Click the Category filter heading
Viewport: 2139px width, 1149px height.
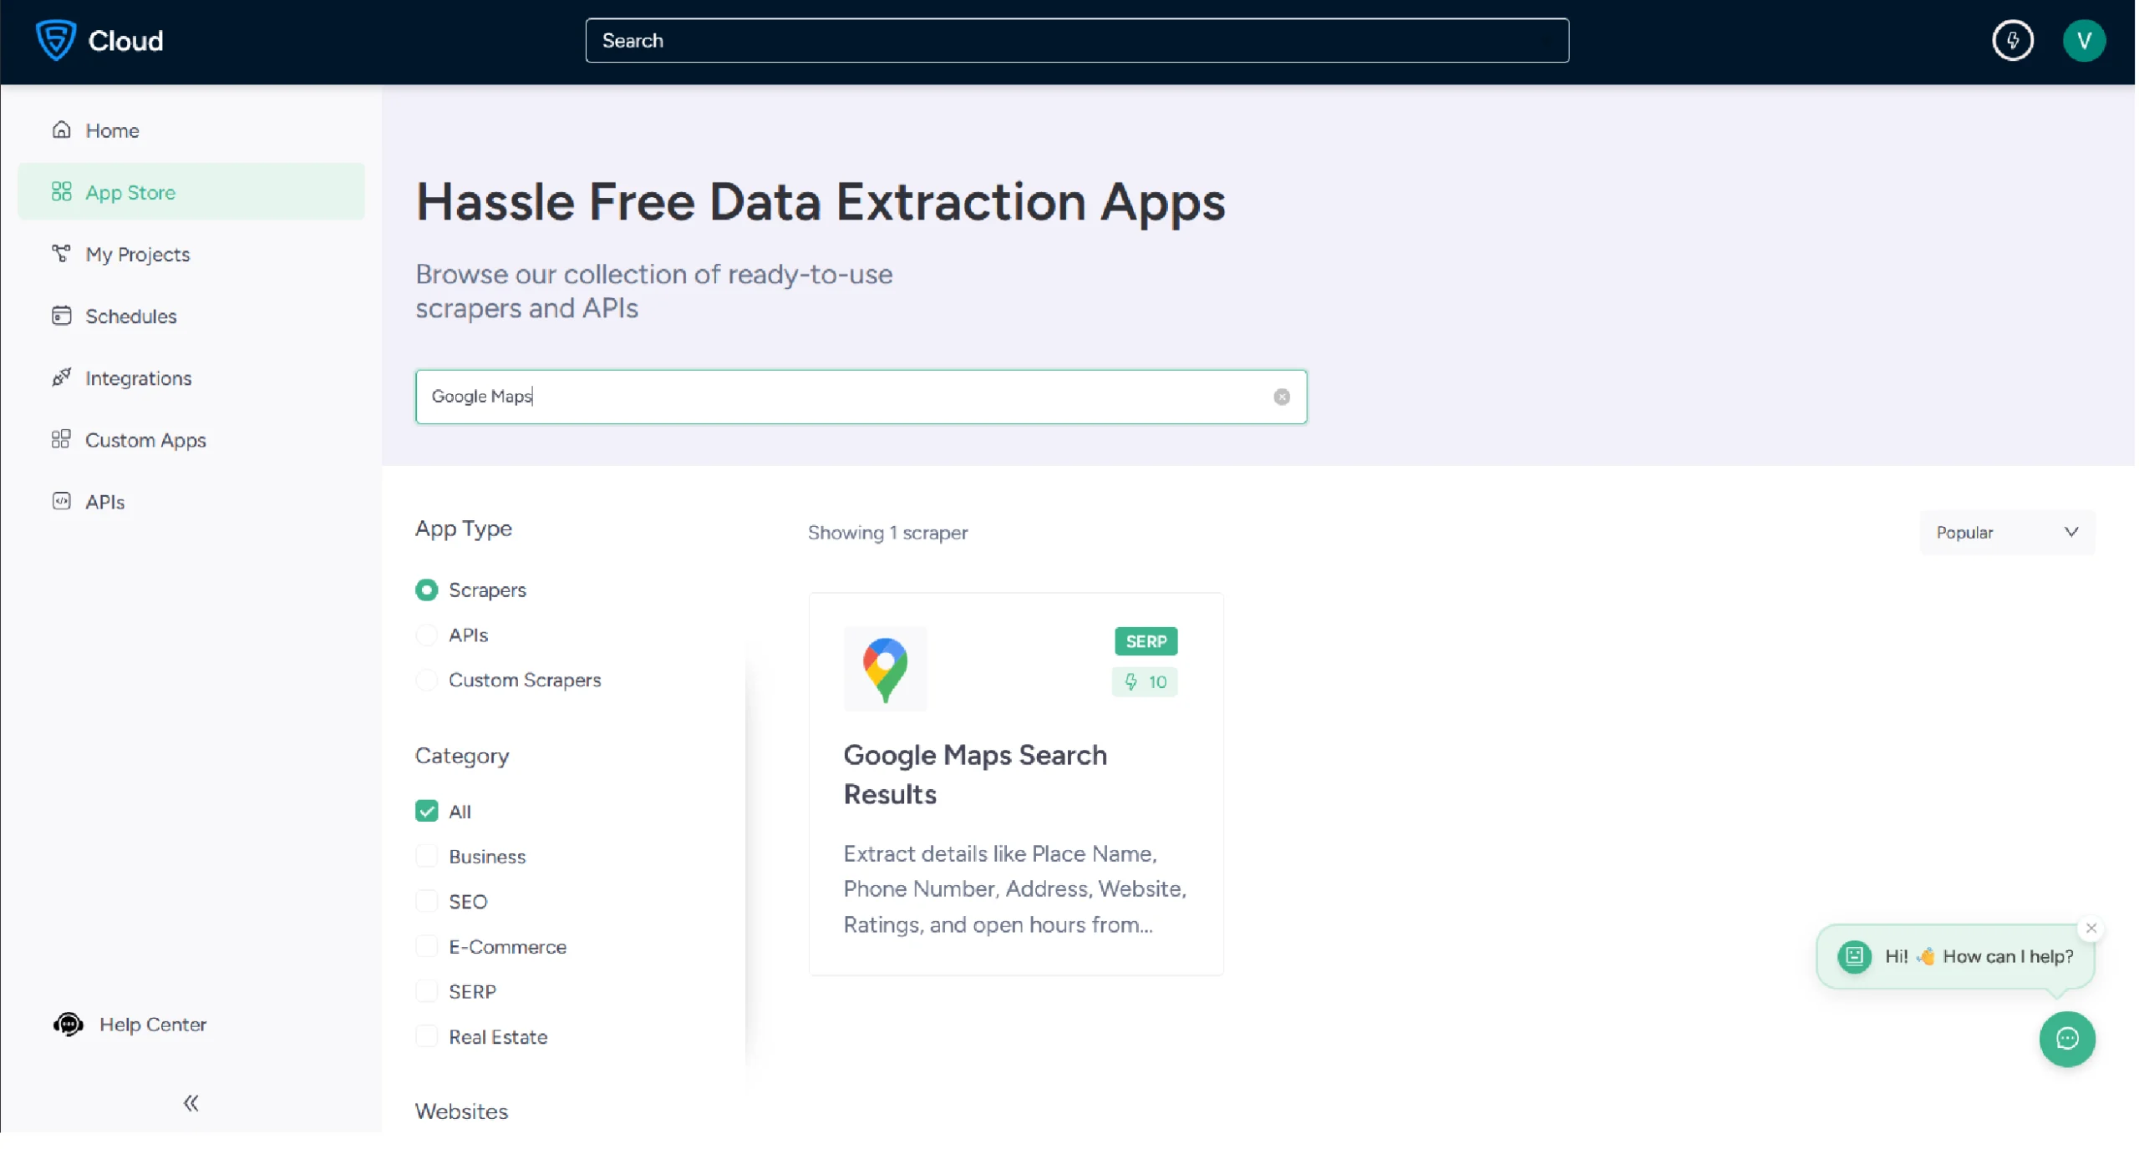462,756
